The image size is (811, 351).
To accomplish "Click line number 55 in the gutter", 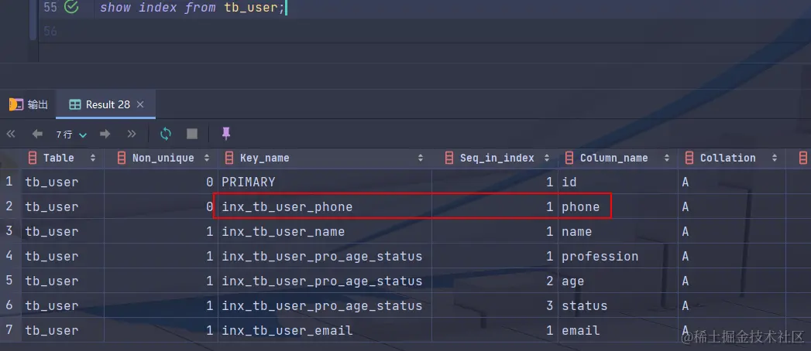I will coord(50,8).
